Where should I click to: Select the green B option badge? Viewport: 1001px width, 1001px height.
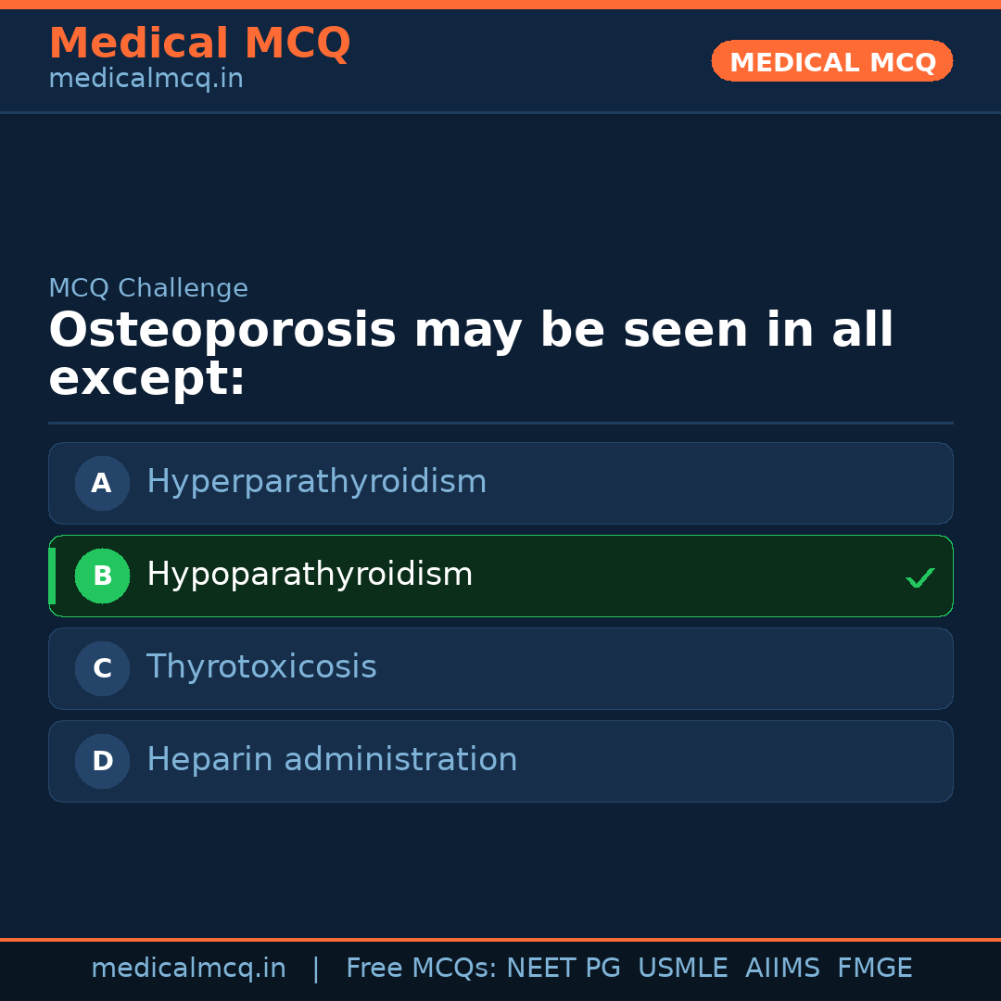click(102, 576)
